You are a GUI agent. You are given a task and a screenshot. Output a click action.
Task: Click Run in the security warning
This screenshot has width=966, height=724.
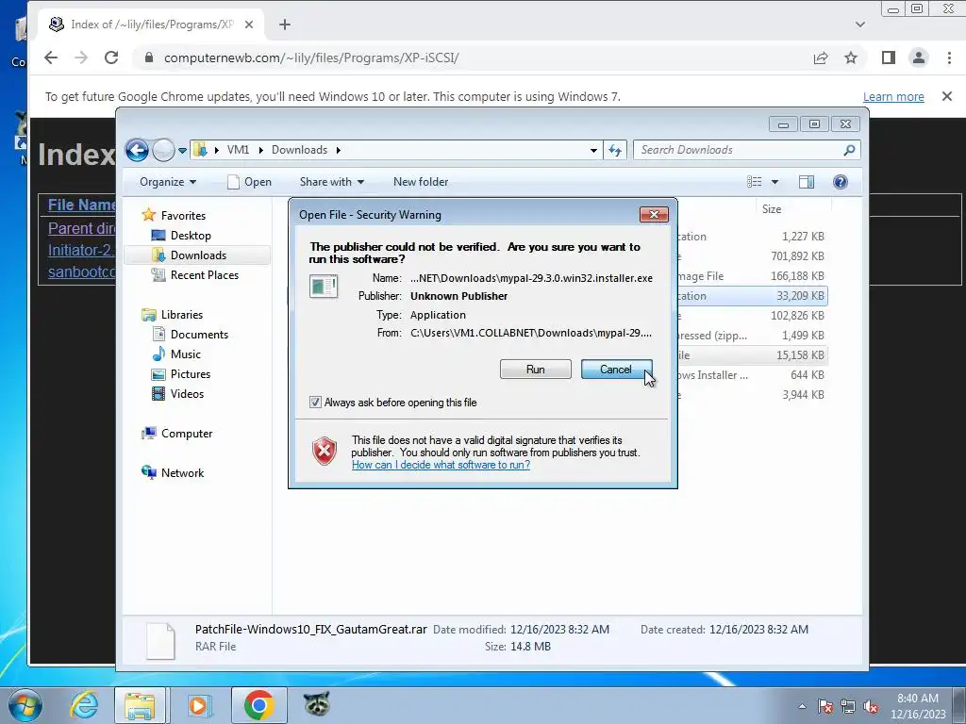coord(536,370)
